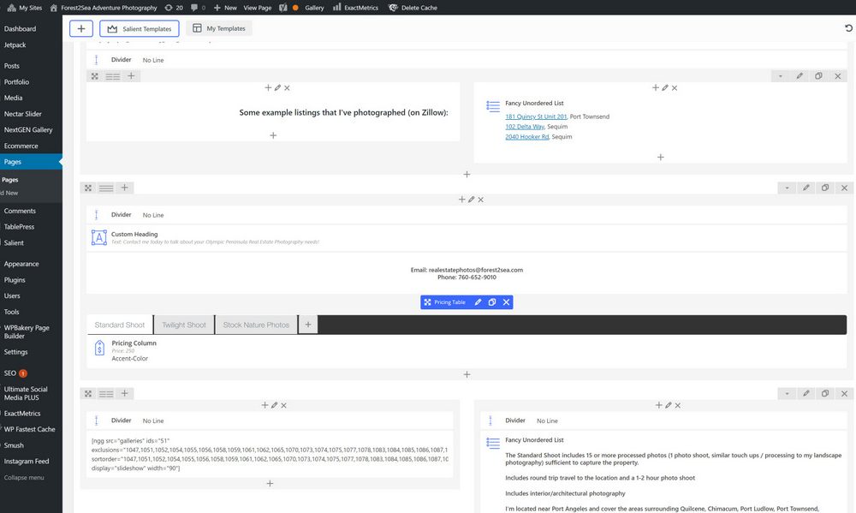
Task: Click the Pricing Table drag handle icon
Action: pos(428,302)
